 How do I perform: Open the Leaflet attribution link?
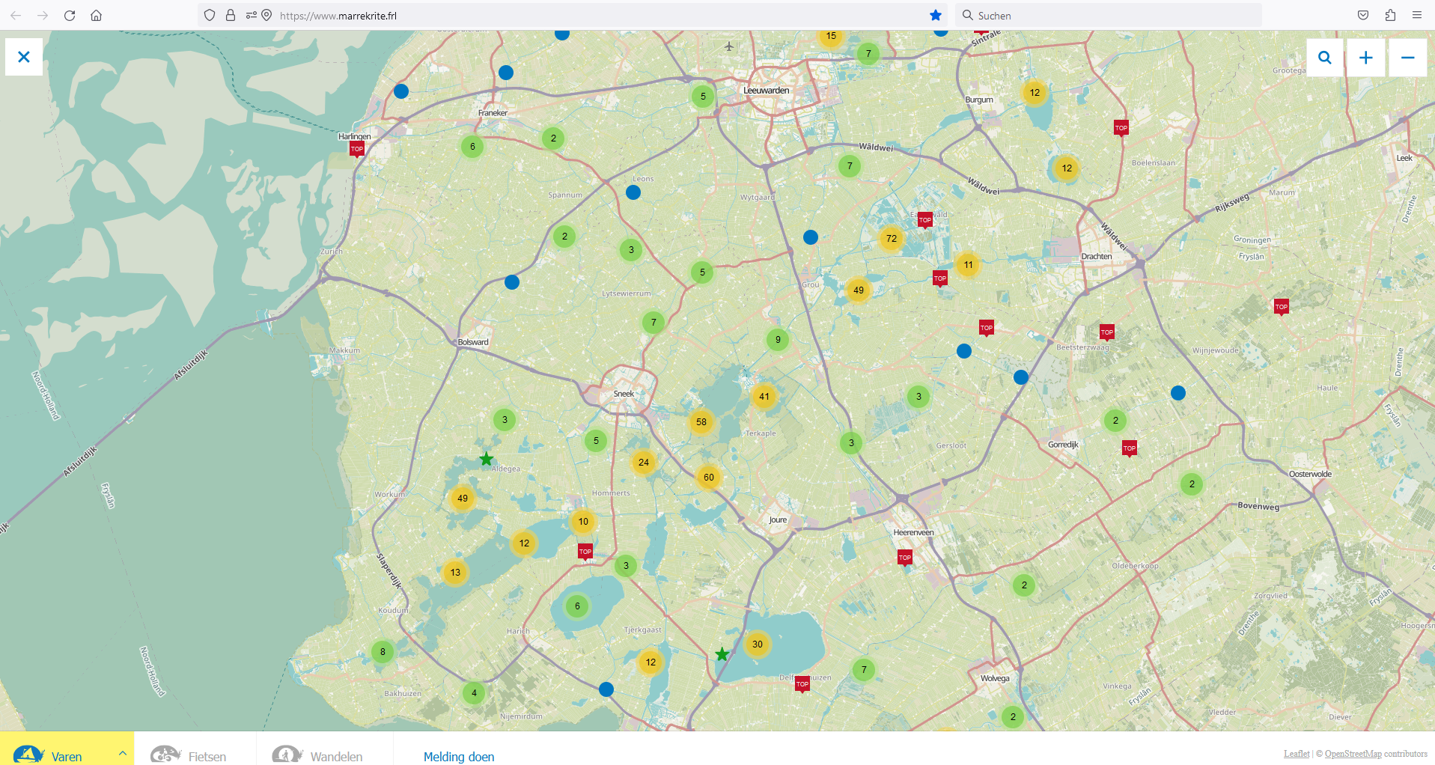[x=1297, y=754]
